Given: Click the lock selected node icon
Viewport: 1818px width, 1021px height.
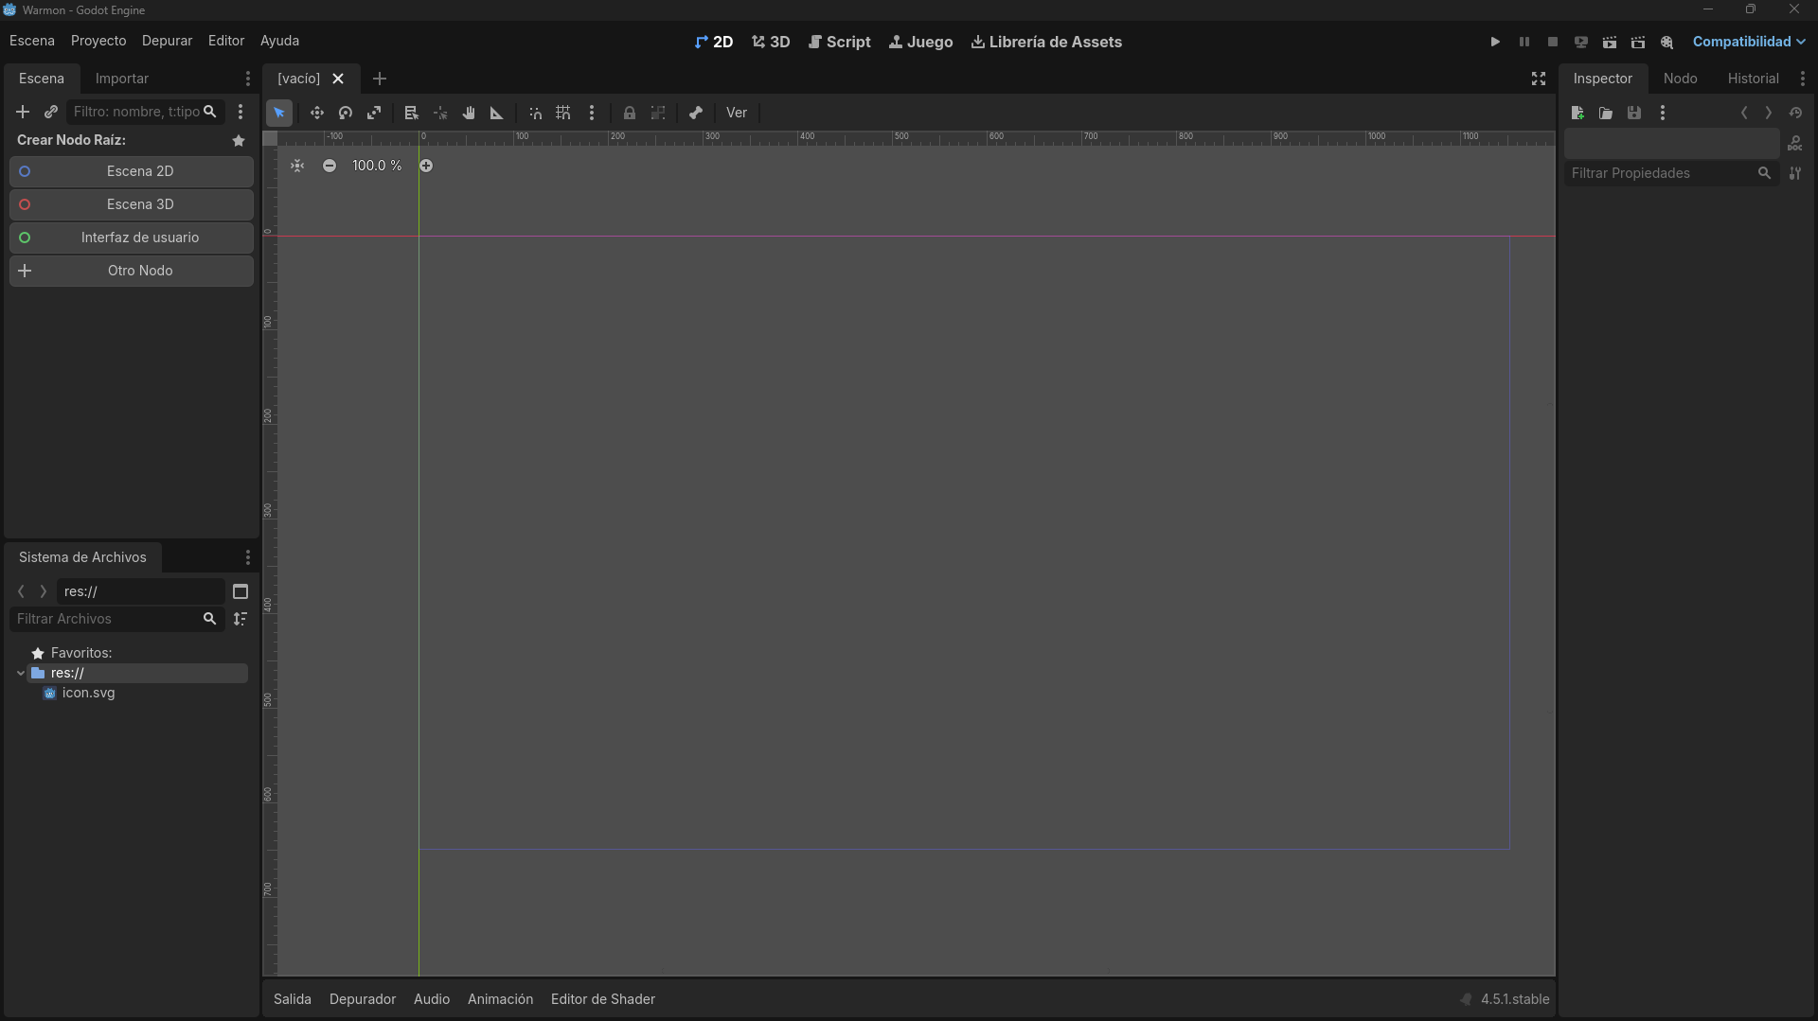Looking at the screenshot, I should (x=629, y=113).
